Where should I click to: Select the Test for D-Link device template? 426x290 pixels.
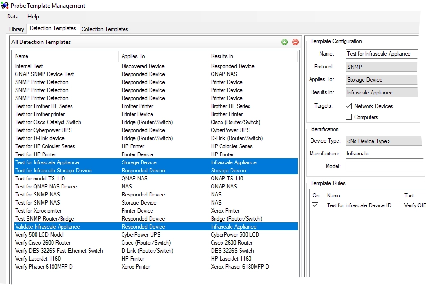156,138
